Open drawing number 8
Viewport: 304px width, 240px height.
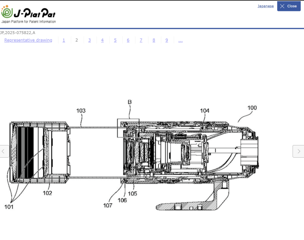pyautogui.click(x=154, y=40)
